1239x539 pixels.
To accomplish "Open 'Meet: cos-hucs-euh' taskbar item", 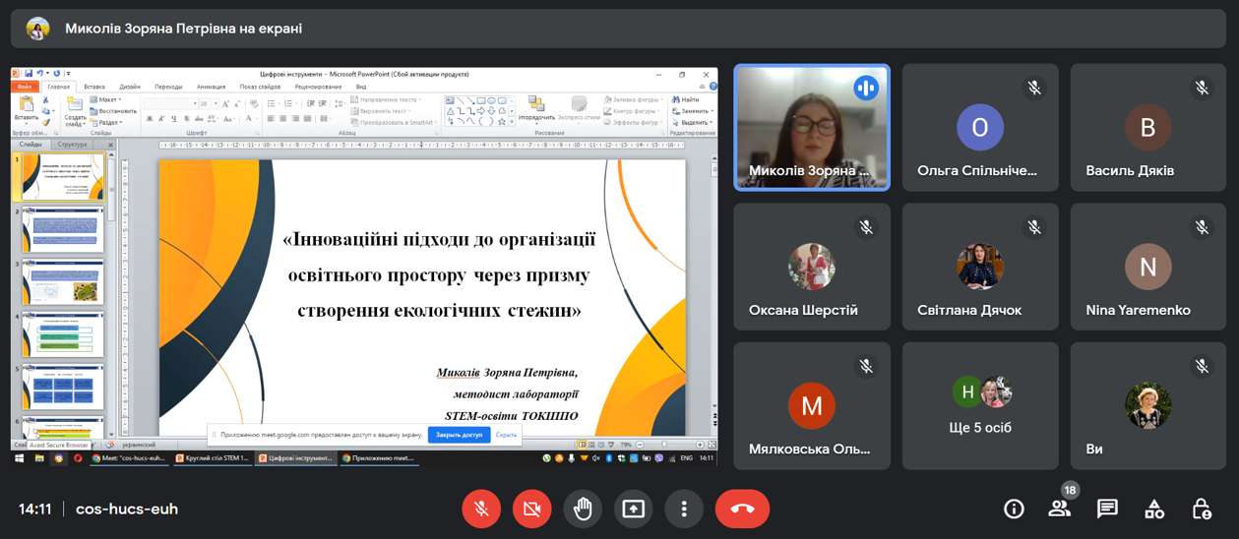I will pyautogui.click(x=129, y=457).
